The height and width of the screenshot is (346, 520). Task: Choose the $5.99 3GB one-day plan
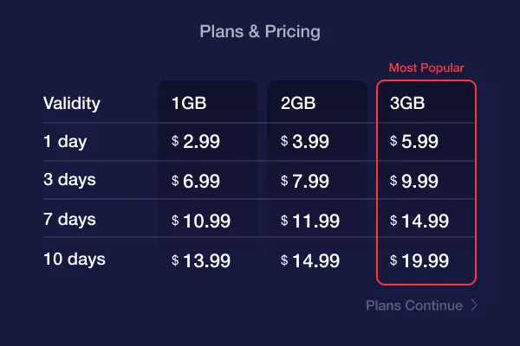(x=414, y=141)
